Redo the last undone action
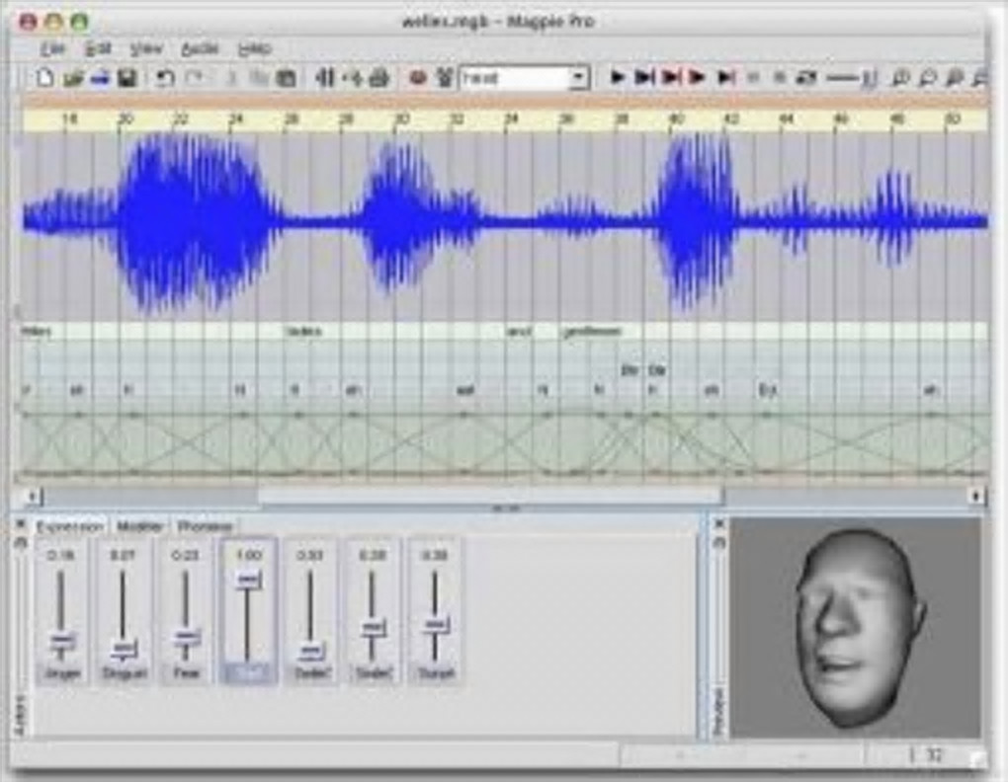This screenshot has height=782, width=1008. pos(194,78)
